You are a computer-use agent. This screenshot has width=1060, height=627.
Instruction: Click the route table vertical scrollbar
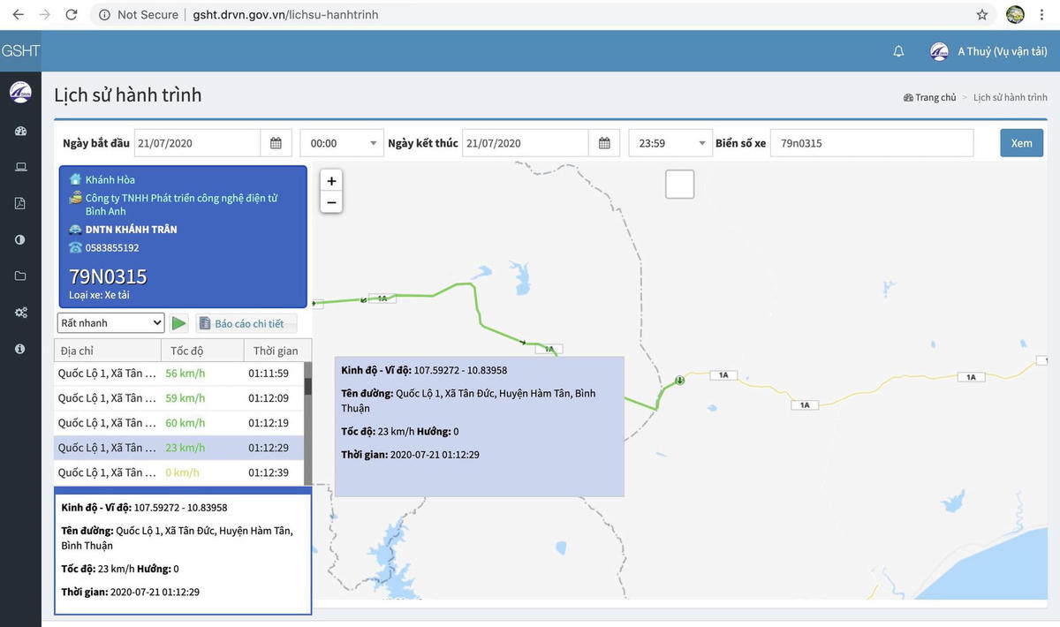click(307, 422)
